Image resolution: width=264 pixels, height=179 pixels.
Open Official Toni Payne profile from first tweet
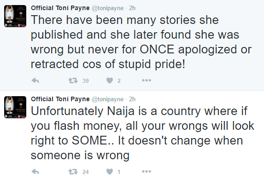[60, 8]
